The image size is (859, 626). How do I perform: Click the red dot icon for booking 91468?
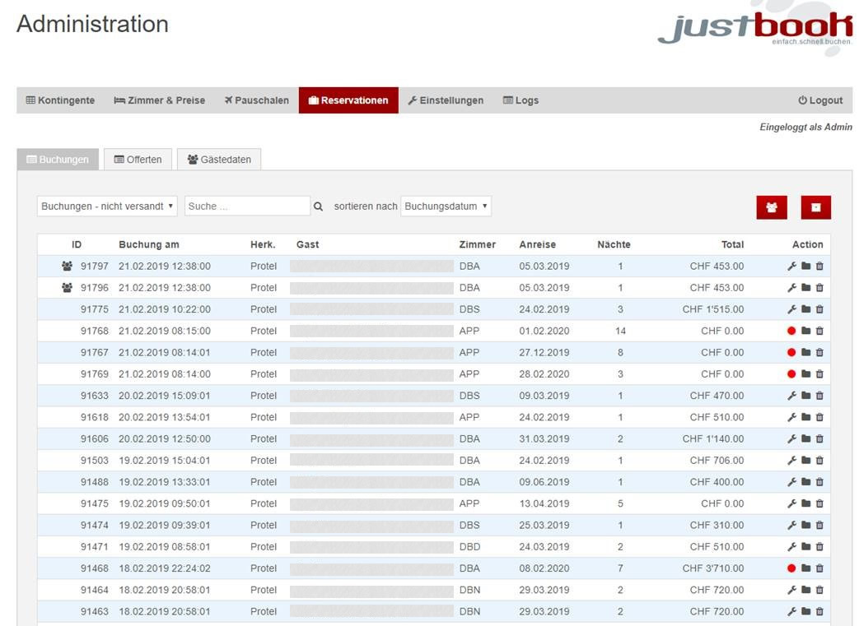click(791, 568)
